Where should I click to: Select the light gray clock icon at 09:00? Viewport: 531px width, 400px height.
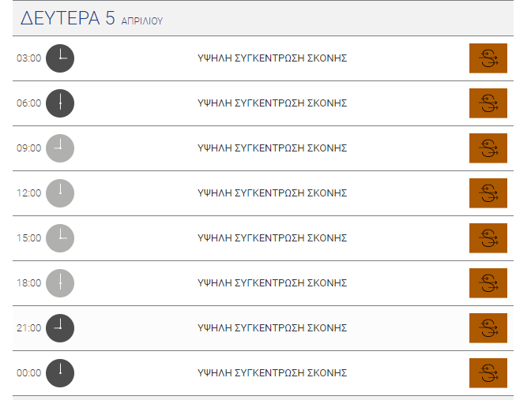pyautogui.click(x=60, y=148)
